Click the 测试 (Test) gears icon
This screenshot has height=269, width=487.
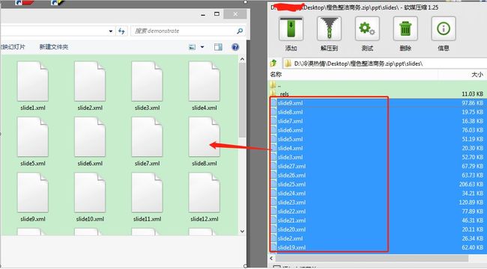pyautogui.click(x=367, y=29)
